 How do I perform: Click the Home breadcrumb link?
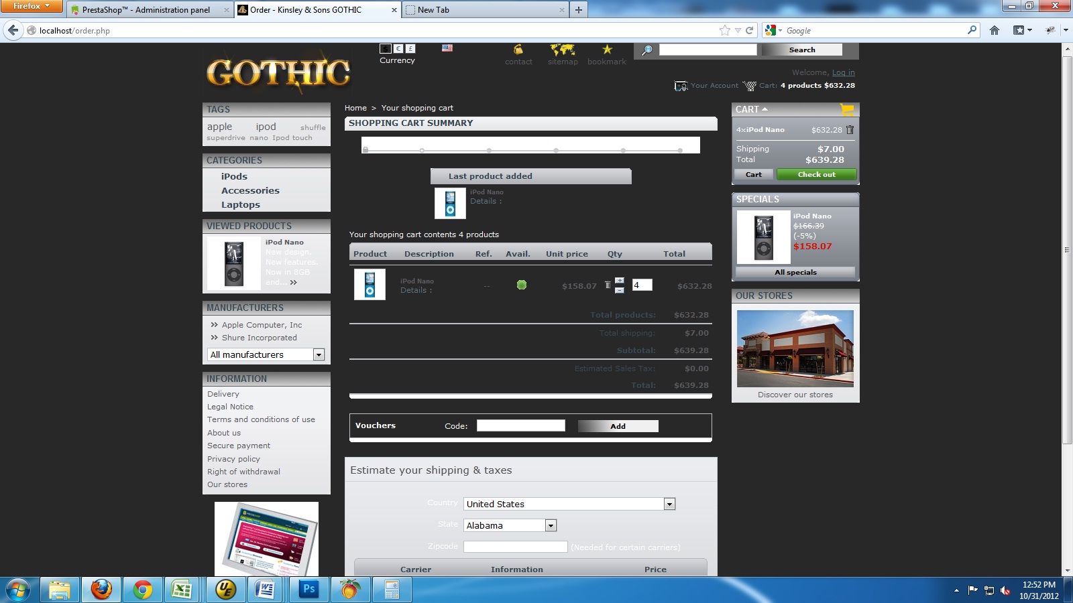click(355, 108)
